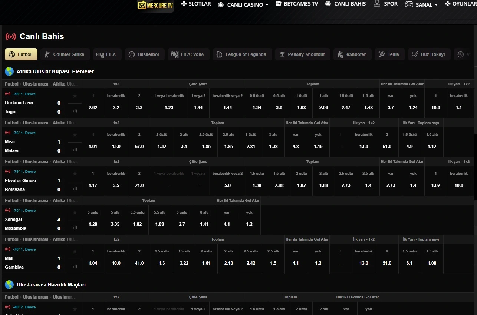477x315 pixels.
Task: Bet on Burkina Faso win at 2.62
Action: pos(93,103)
